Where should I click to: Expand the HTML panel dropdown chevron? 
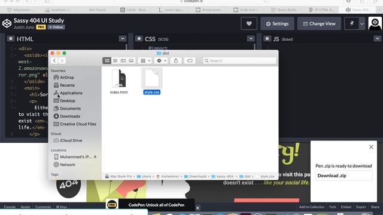pos(122,38)
